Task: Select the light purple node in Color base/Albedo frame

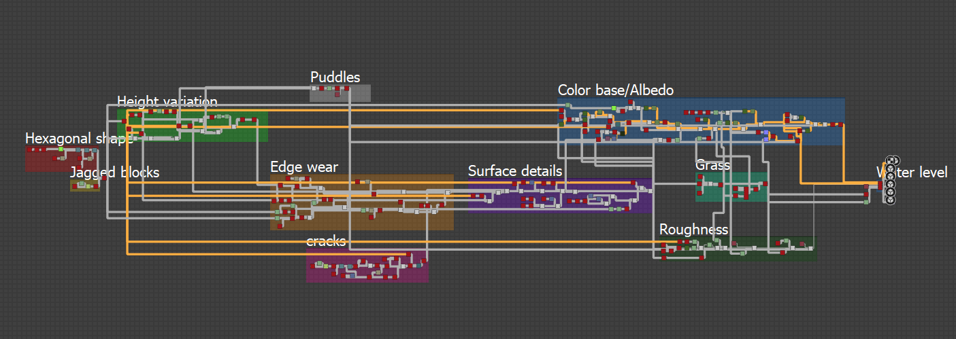Action: [x=766, y=134]
